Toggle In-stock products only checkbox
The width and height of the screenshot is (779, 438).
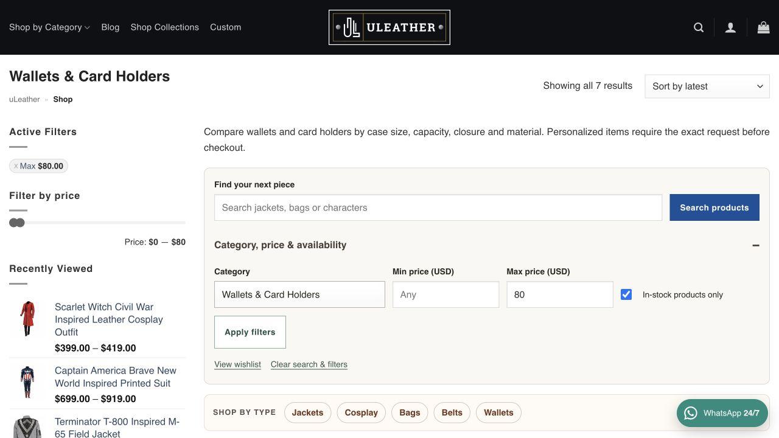pyautogui.click(x=626, y=294)
